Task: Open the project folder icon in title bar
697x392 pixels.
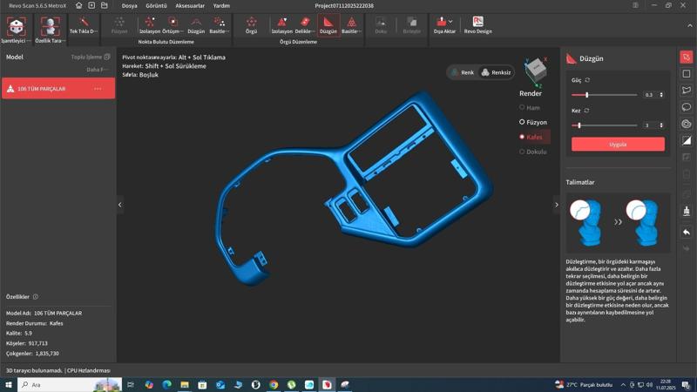Action: pos(105,5)
